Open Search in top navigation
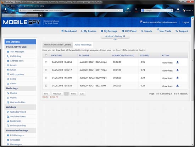Viewport: 195px width, 147px height. tap(146, 31)
